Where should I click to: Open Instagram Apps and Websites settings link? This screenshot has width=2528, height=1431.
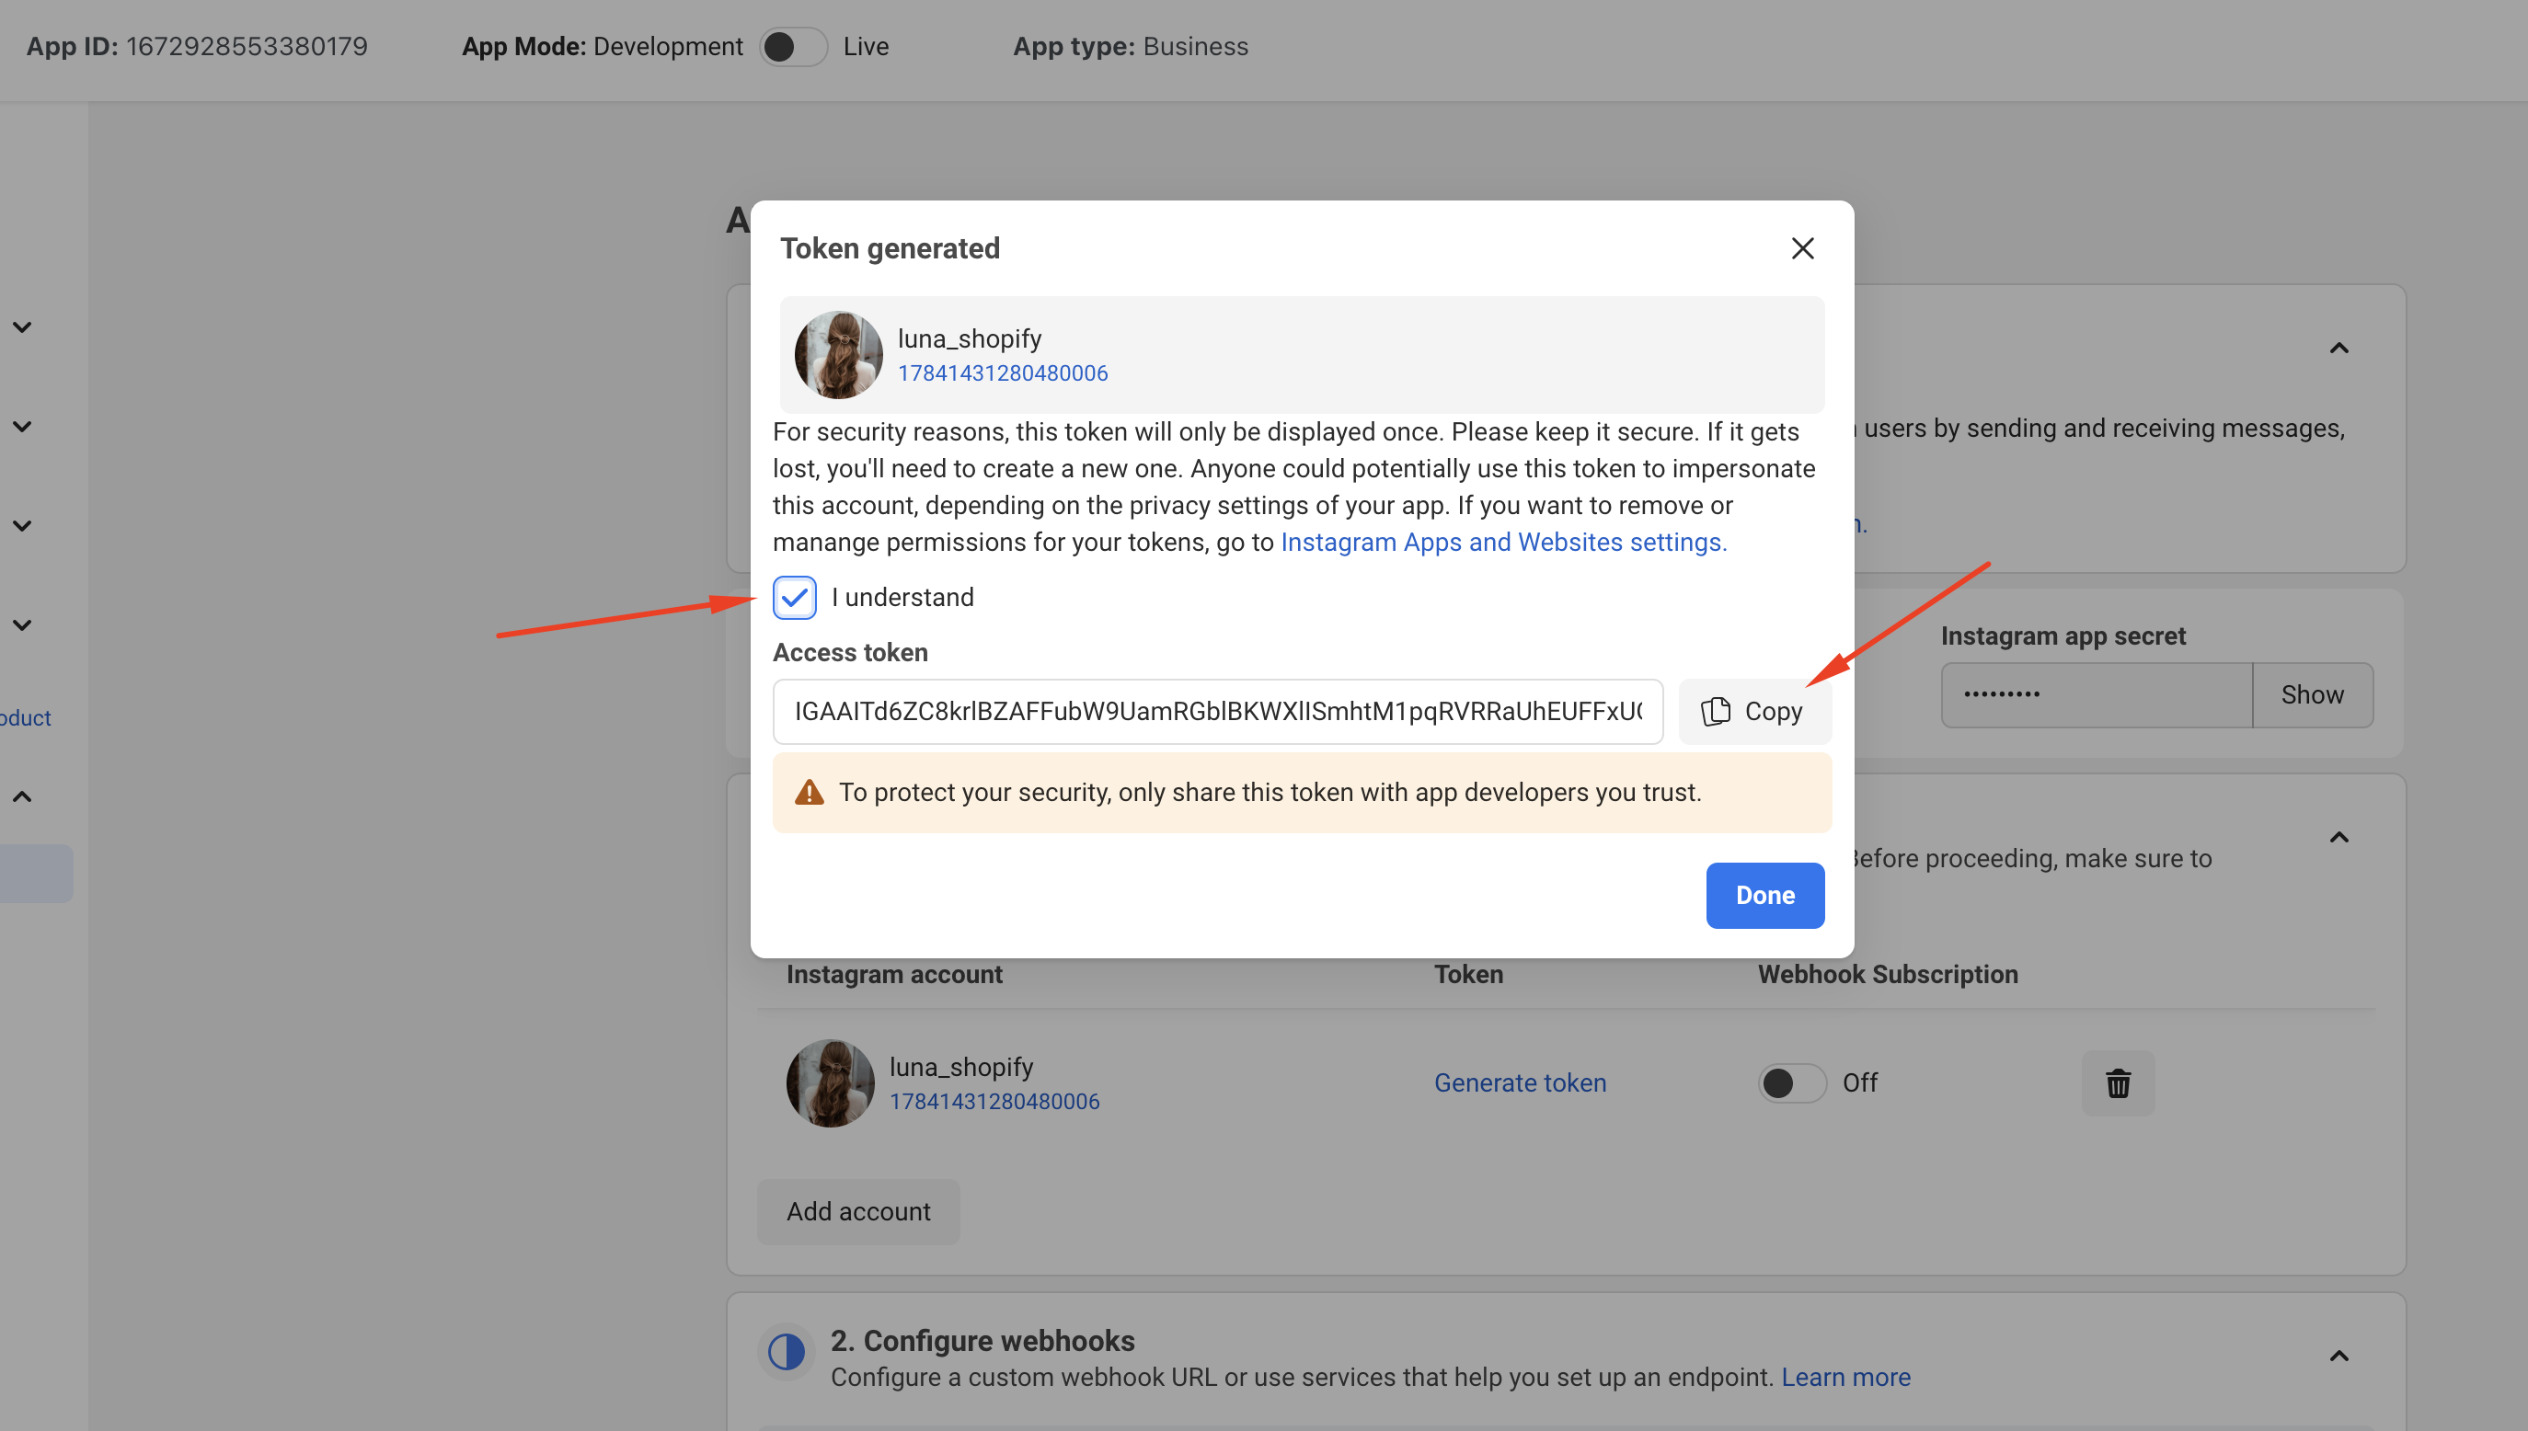[1503, 543]
